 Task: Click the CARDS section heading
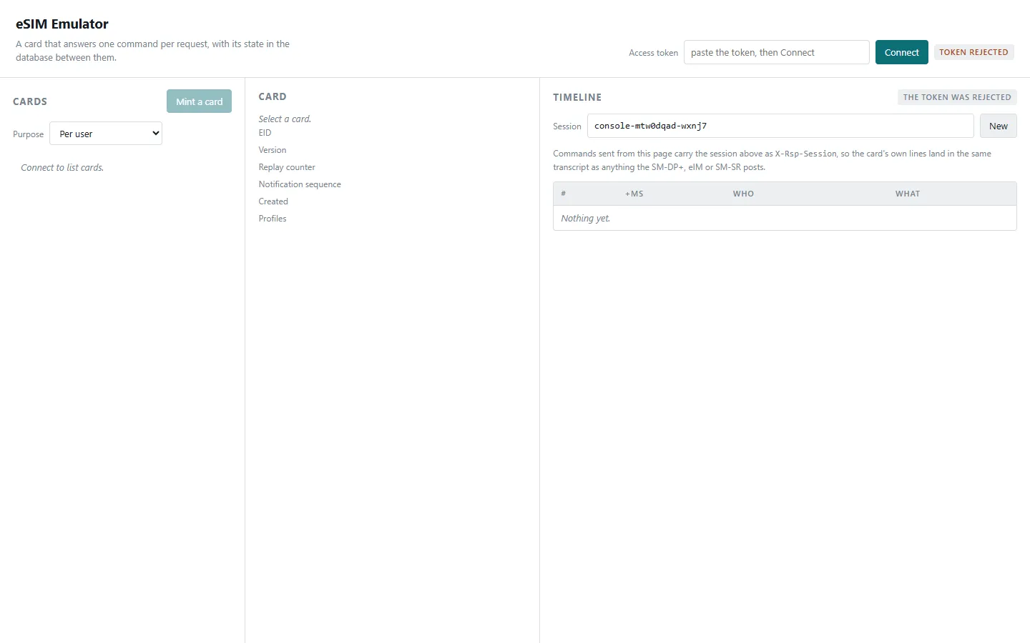pyautogui.click(x=30, y=101)
